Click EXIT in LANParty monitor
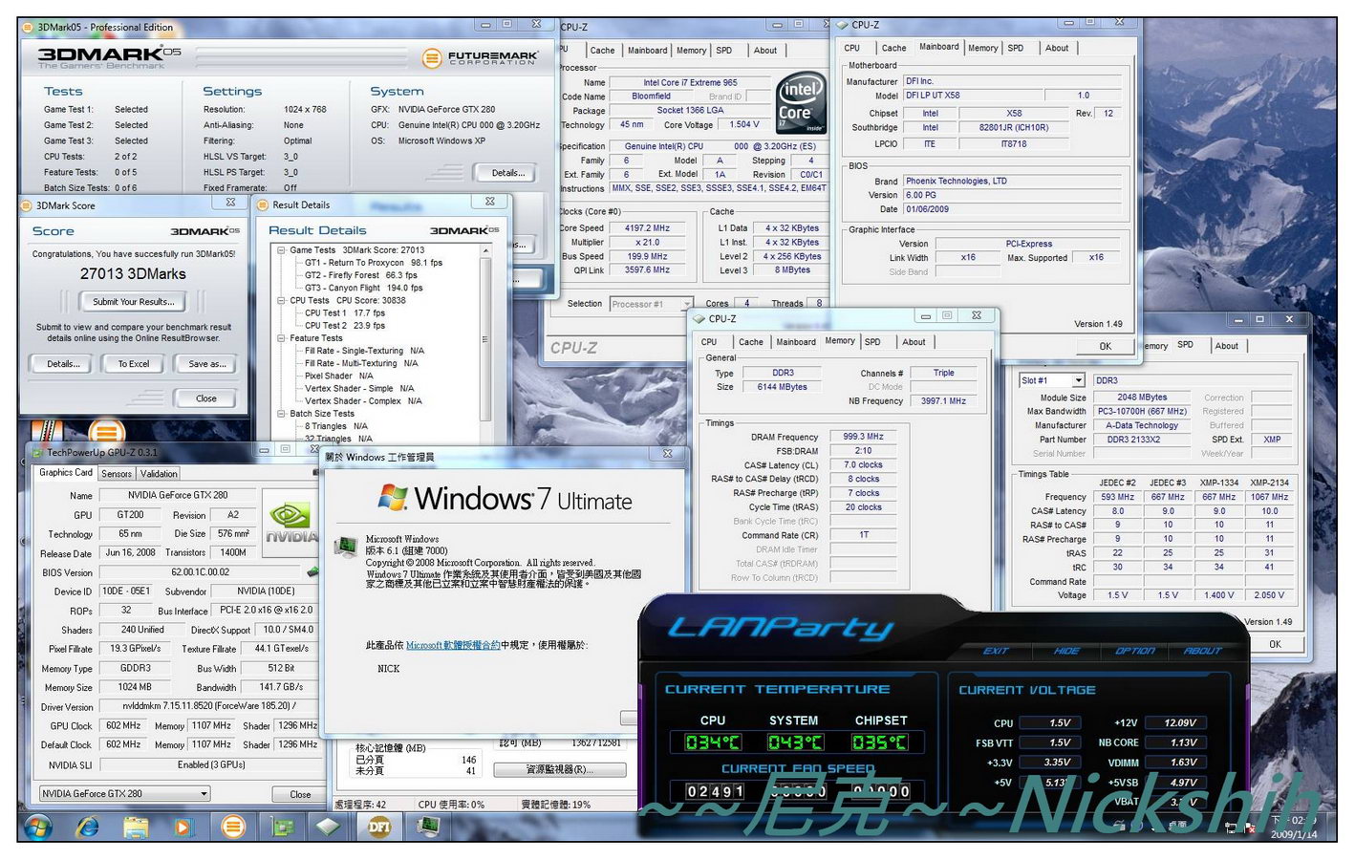Screen dimensions: 1355x860 click(996, 651)
